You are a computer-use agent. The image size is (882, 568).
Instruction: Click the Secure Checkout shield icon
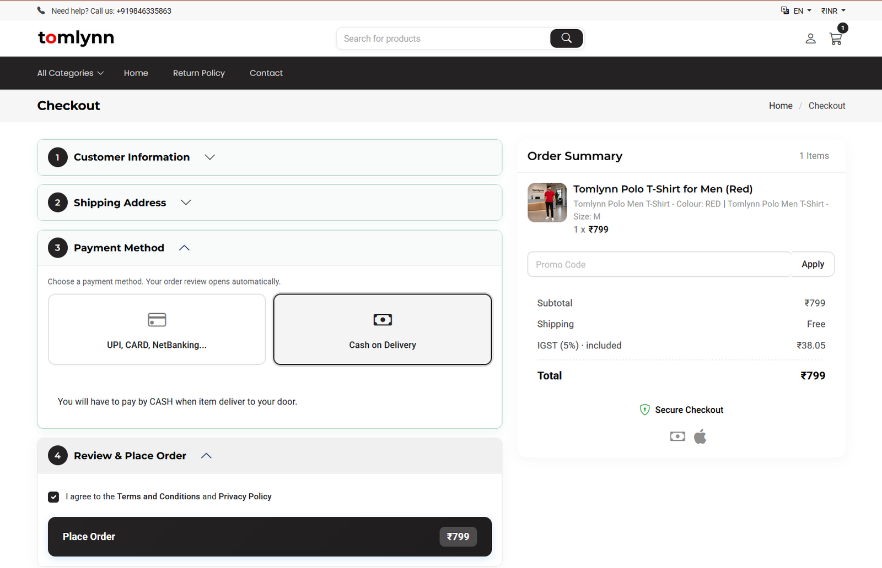(x=644, y=409)
